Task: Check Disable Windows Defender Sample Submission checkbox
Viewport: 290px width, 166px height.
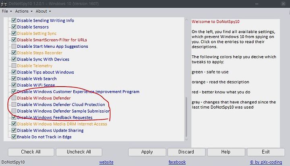Action: click(x=14, y=111)
